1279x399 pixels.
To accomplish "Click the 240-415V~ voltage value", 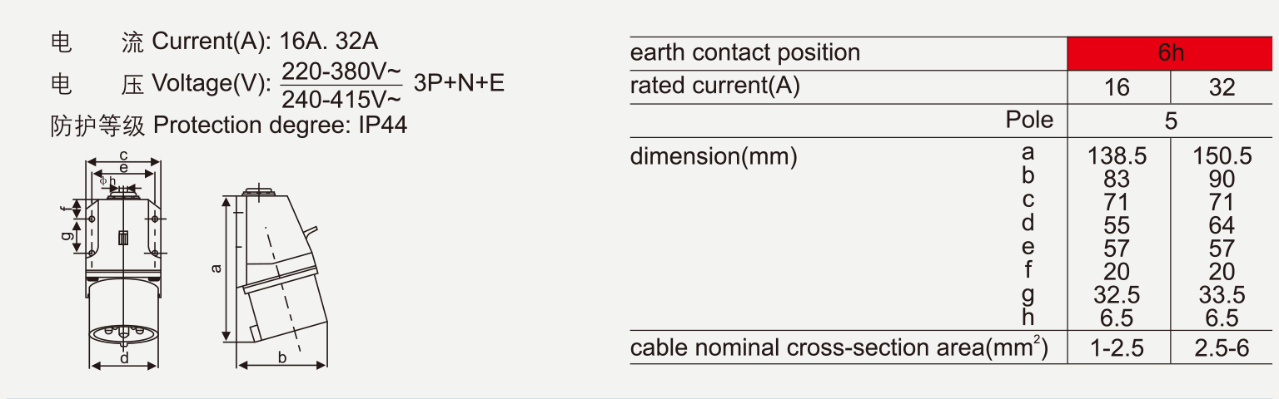I will [341, 100].
